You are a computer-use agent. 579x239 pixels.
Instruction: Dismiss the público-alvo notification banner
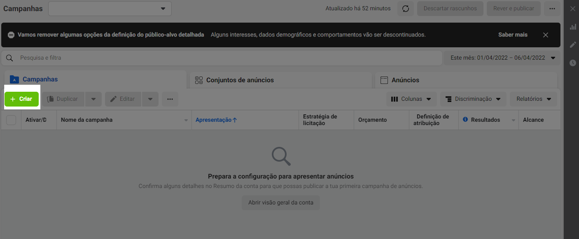[546, 35]
